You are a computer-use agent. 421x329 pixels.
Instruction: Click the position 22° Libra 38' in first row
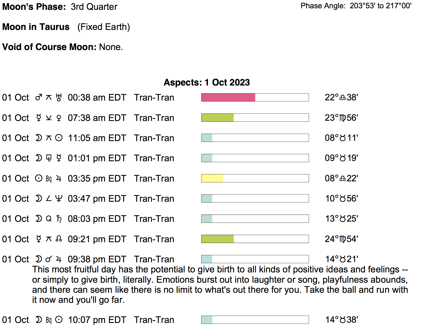click(341, 97)
